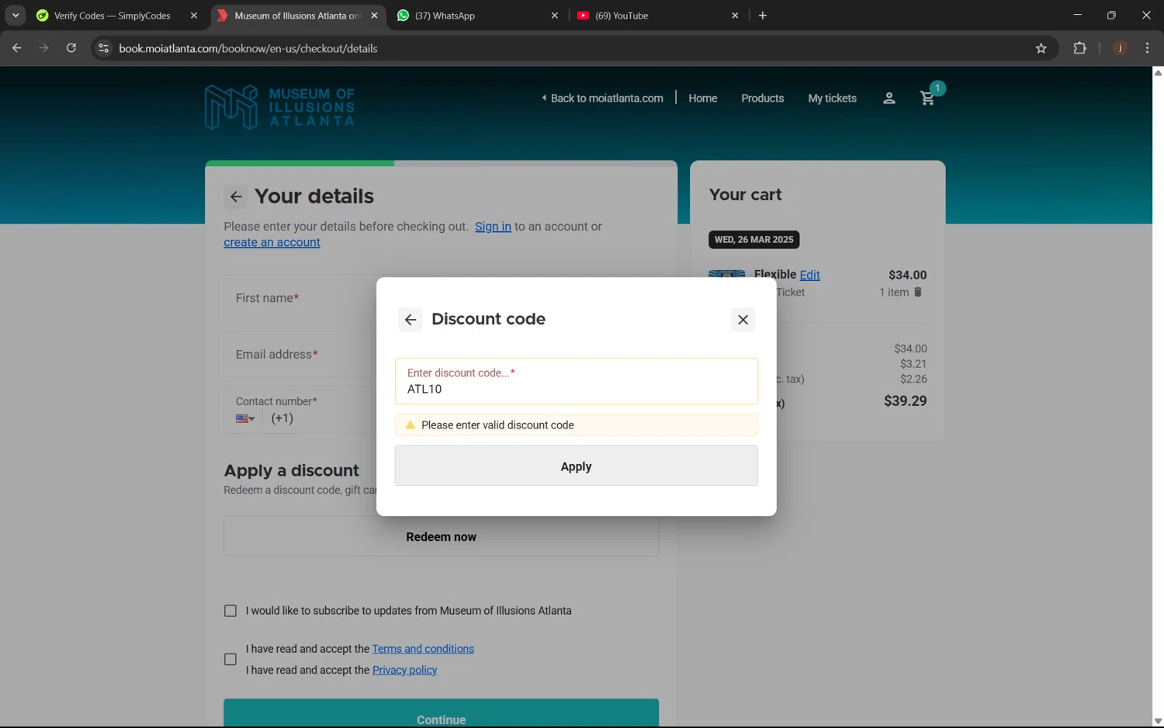Go back in browser history
The width and height of the screenshot is (1164, 728).
tap(16, 48)
